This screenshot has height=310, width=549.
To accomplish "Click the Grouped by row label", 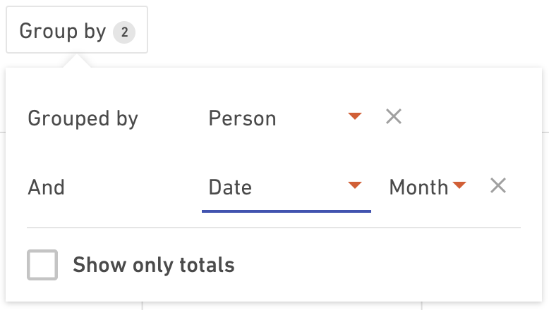I will [83, 119].
